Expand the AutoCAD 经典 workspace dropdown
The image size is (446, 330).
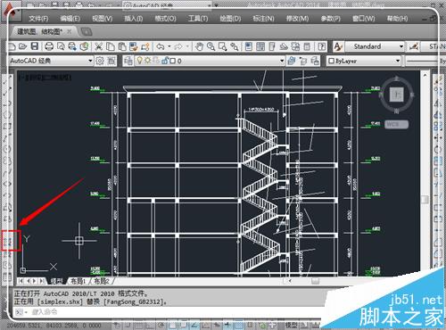(x=90, y=61)
